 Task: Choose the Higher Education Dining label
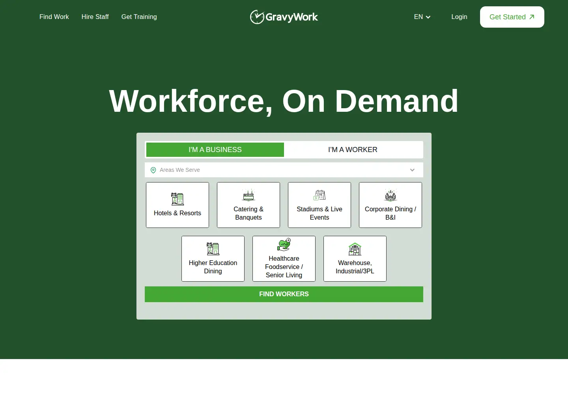213,267
